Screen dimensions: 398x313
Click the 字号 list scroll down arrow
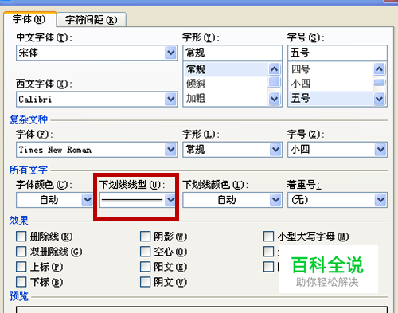(x=380, y=99)
